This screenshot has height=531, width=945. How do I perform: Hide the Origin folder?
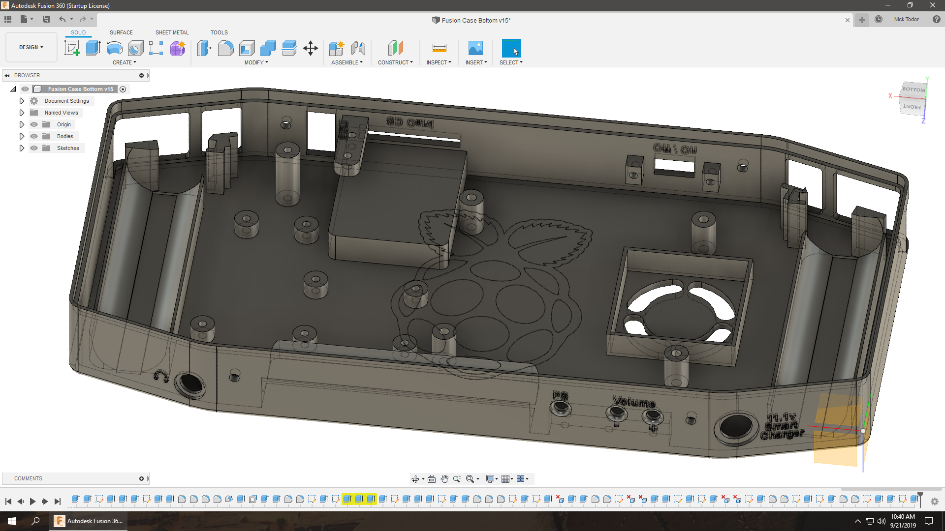(x=34, y=124)
